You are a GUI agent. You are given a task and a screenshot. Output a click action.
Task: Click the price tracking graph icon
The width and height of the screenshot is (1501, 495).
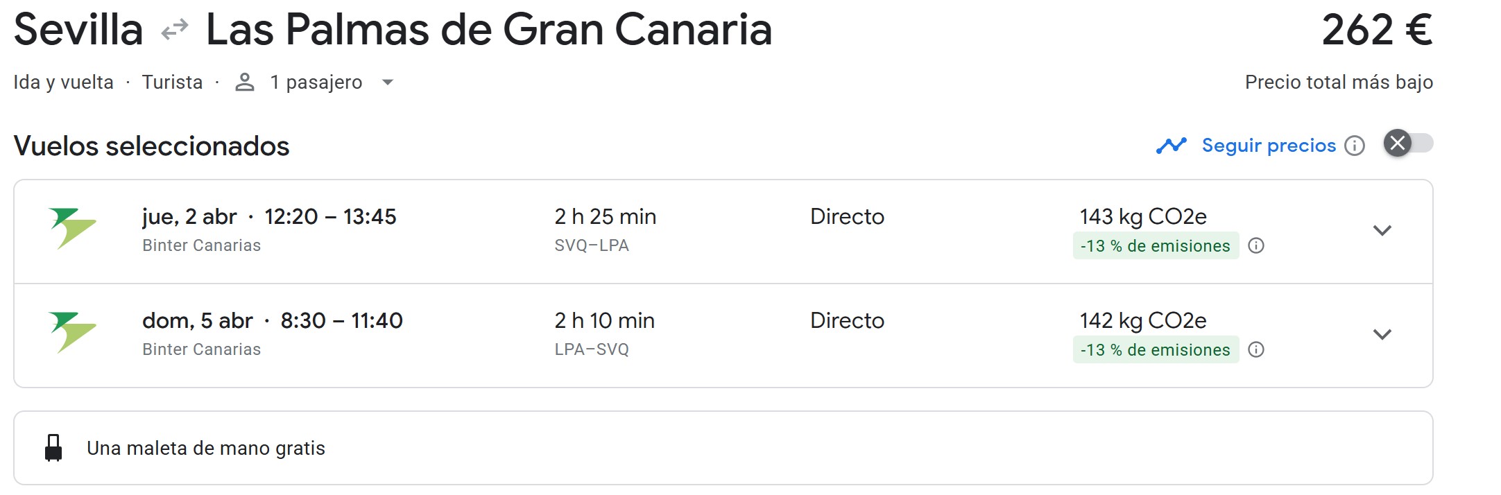tap(1171, 146)
